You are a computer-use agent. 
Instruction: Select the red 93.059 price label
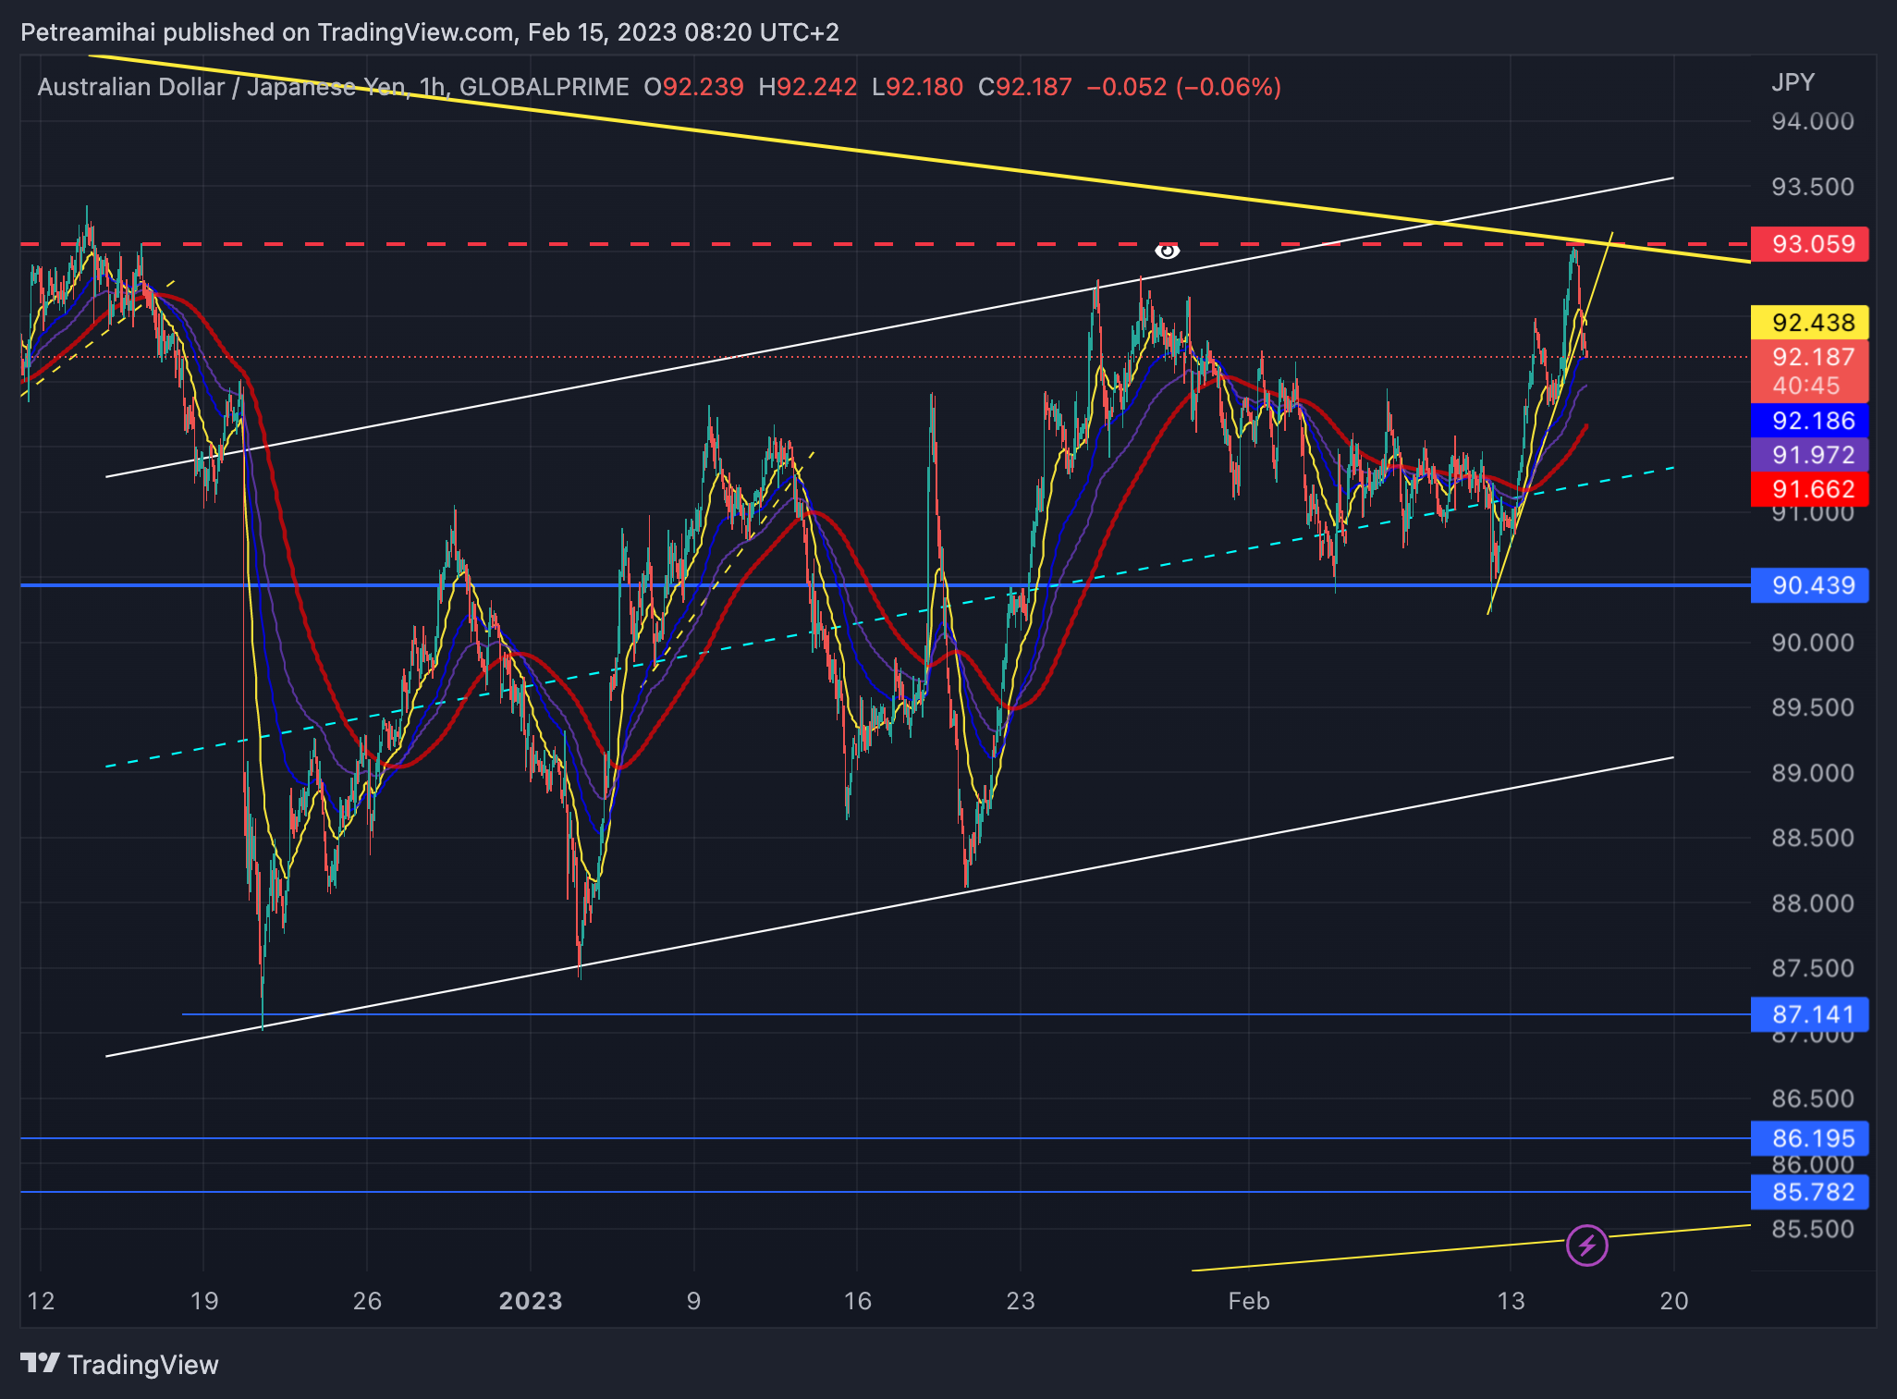tap(1809, 244)
